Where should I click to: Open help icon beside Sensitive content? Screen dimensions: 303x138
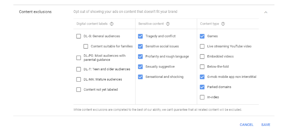(x=168, y=24)
